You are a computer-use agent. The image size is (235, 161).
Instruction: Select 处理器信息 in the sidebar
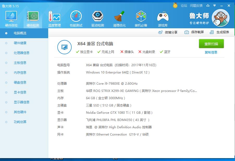(x=22, y=53)
